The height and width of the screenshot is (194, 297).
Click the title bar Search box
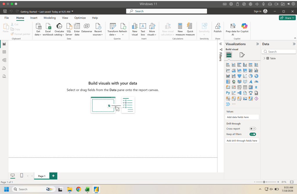tap(166, 11)
